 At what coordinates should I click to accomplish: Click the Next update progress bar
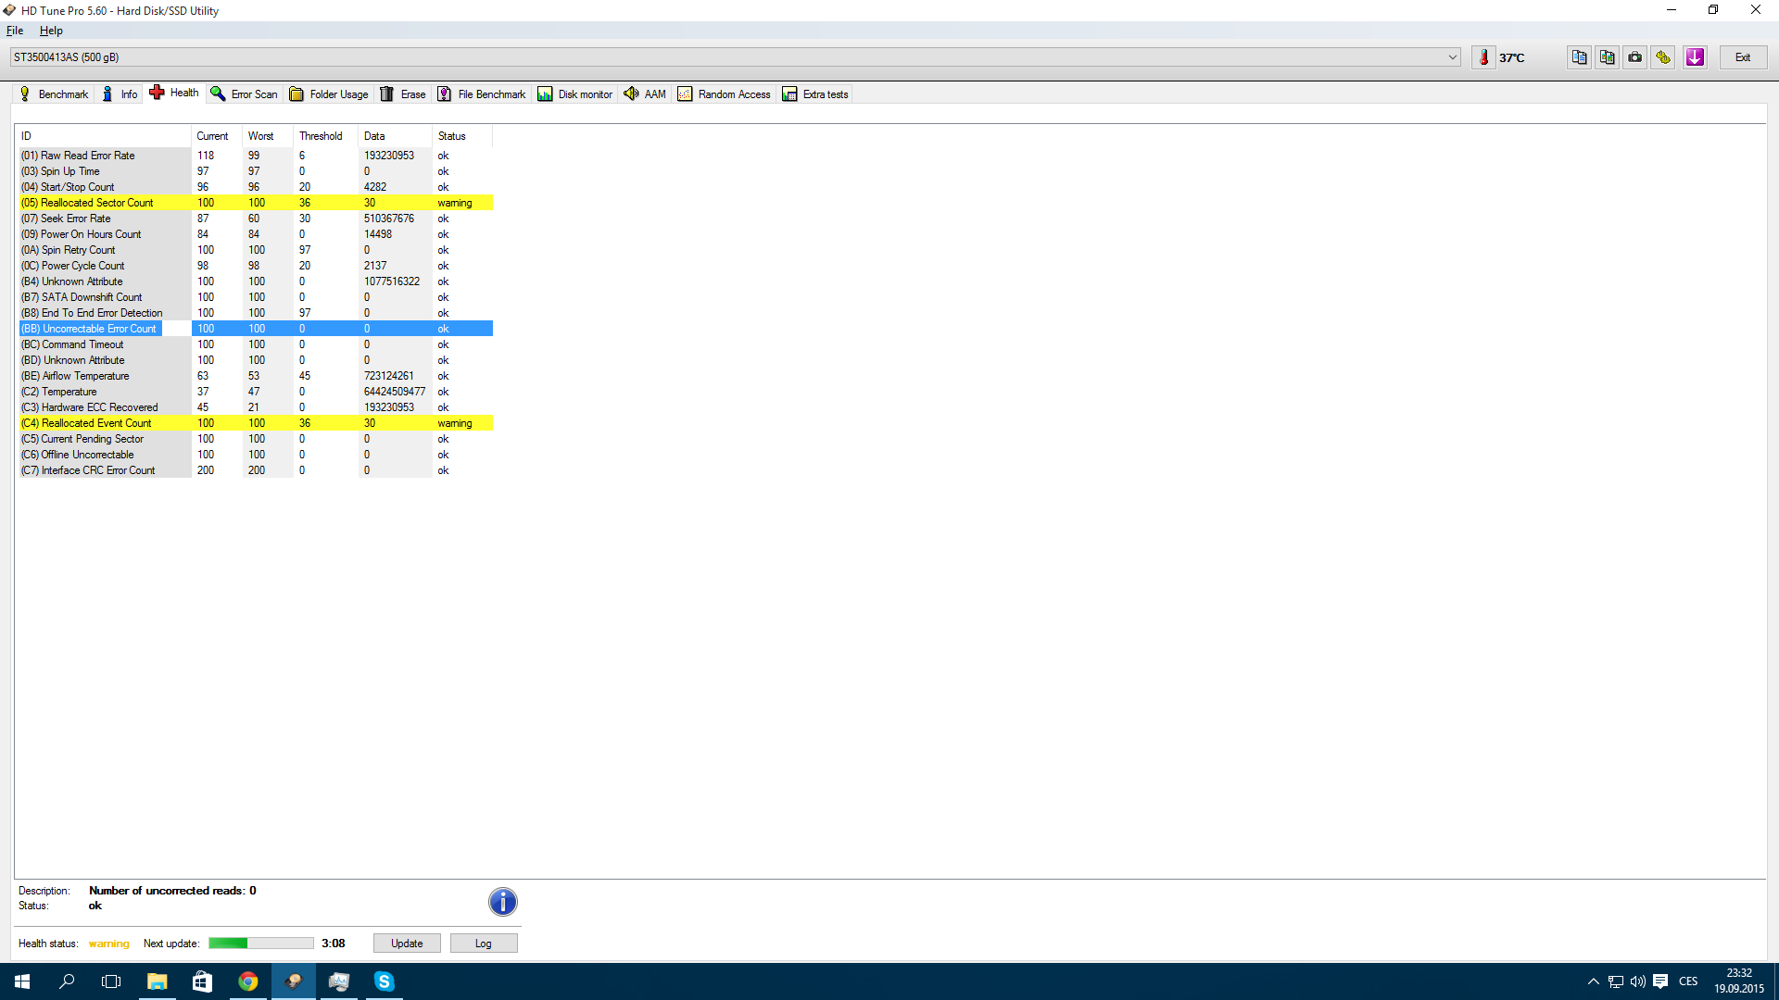pos(261,944)
